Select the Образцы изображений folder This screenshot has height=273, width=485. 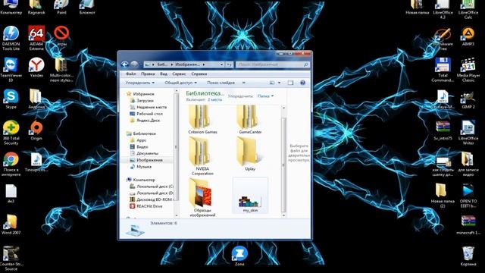[202, 197]
